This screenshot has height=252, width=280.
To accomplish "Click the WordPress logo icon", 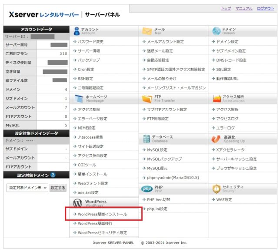I will (77, 203).
